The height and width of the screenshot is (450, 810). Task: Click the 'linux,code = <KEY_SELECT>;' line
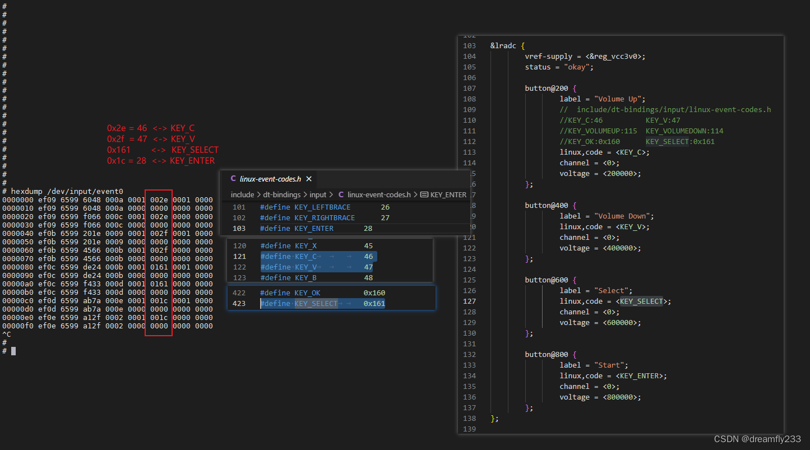click(615, 301)
